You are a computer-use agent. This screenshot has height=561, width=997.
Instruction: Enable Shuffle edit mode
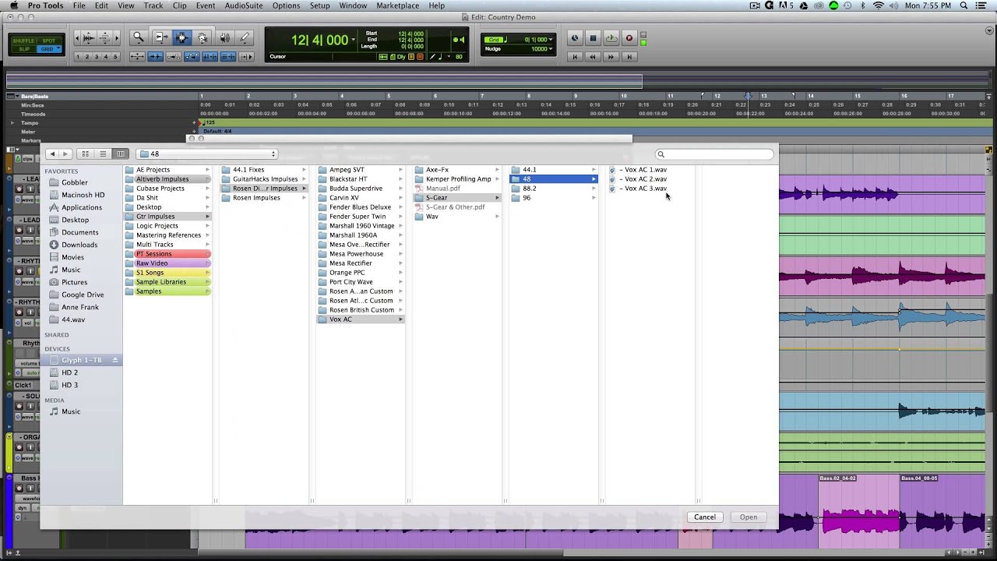tap(22, 41)
